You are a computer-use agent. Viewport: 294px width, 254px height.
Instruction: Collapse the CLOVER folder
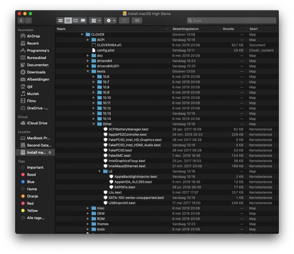[x=82, y=35]
